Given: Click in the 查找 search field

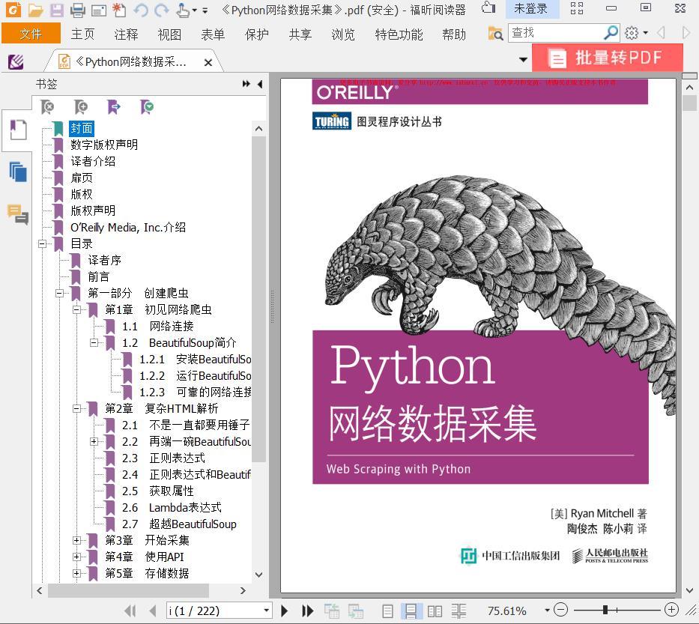Looking at the screenshot, I should (555, 32).
